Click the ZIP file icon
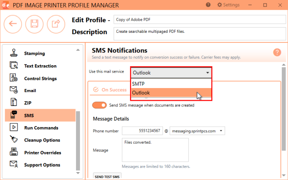The width and height of the screenshot is (288, 180). (x=14, y=102)
